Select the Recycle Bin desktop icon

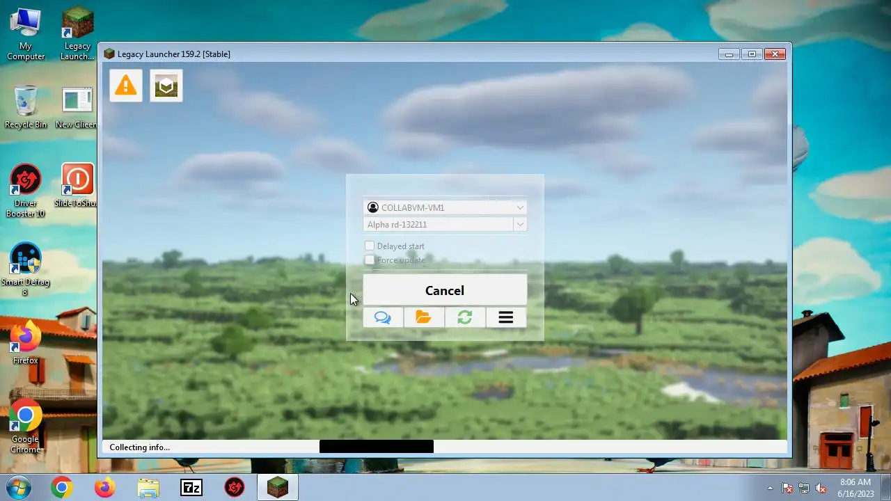26,107
